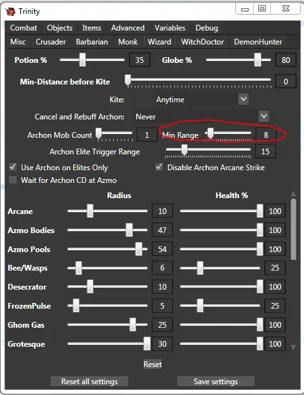The height and width of the screenshot is (395, 304).
Task: Click Reset all settings button
Action: (89, 382)
